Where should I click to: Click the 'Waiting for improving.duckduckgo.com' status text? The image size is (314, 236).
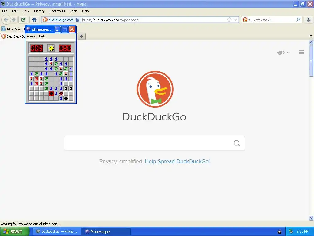pos(30,224)
